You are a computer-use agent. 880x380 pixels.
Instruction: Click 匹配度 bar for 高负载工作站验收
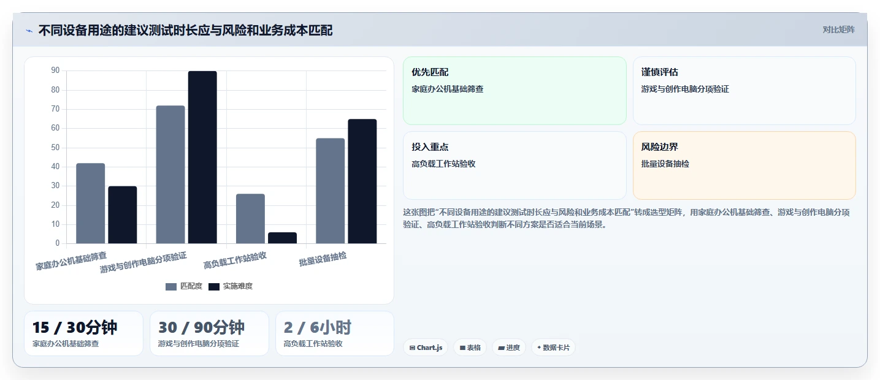click(250, 219)
